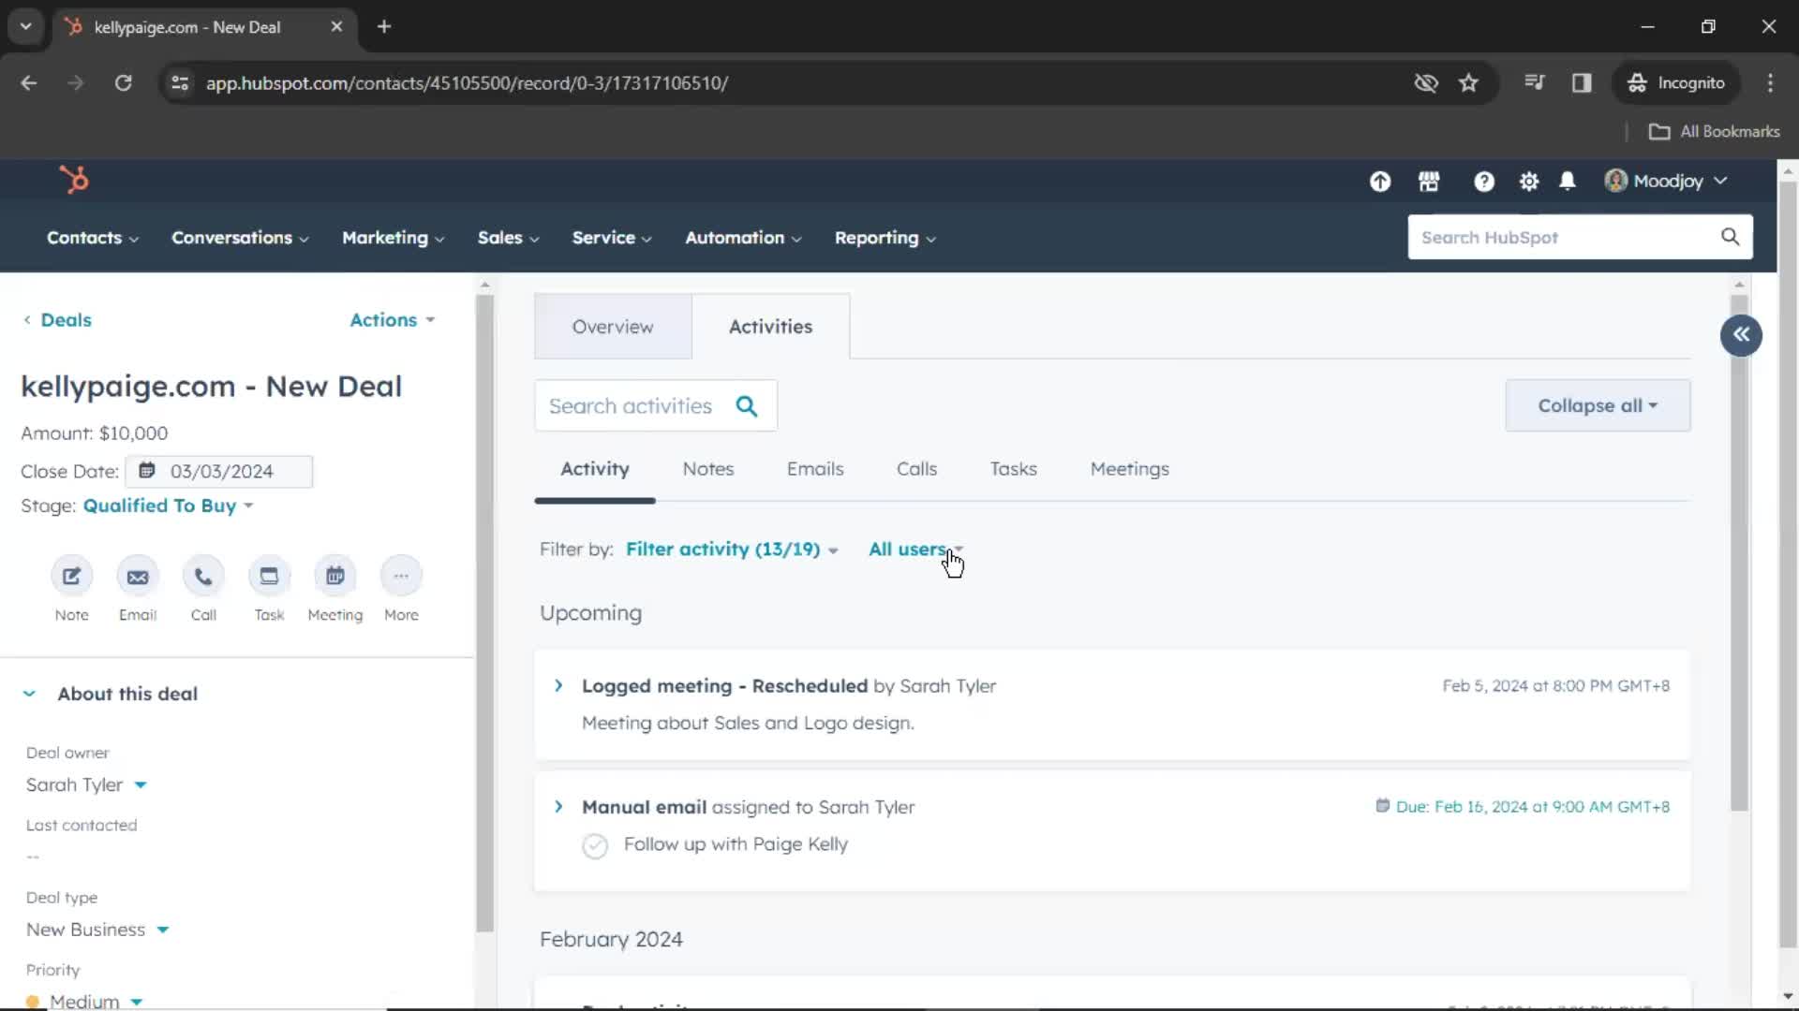1799x1011 pixels.
Task: Open the Collapse all dropdown
Action: coord(1598,405)
